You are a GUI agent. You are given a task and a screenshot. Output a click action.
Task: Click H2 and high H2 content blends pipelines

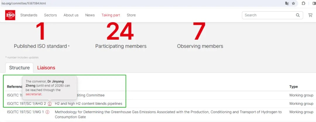click(88, 104)
